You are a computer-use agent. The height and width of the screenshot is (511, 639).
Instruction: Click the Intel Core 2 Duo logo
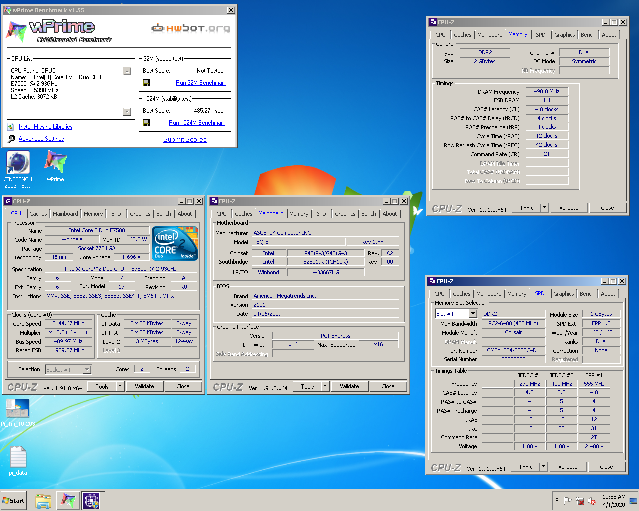click(x=175, y=244)
